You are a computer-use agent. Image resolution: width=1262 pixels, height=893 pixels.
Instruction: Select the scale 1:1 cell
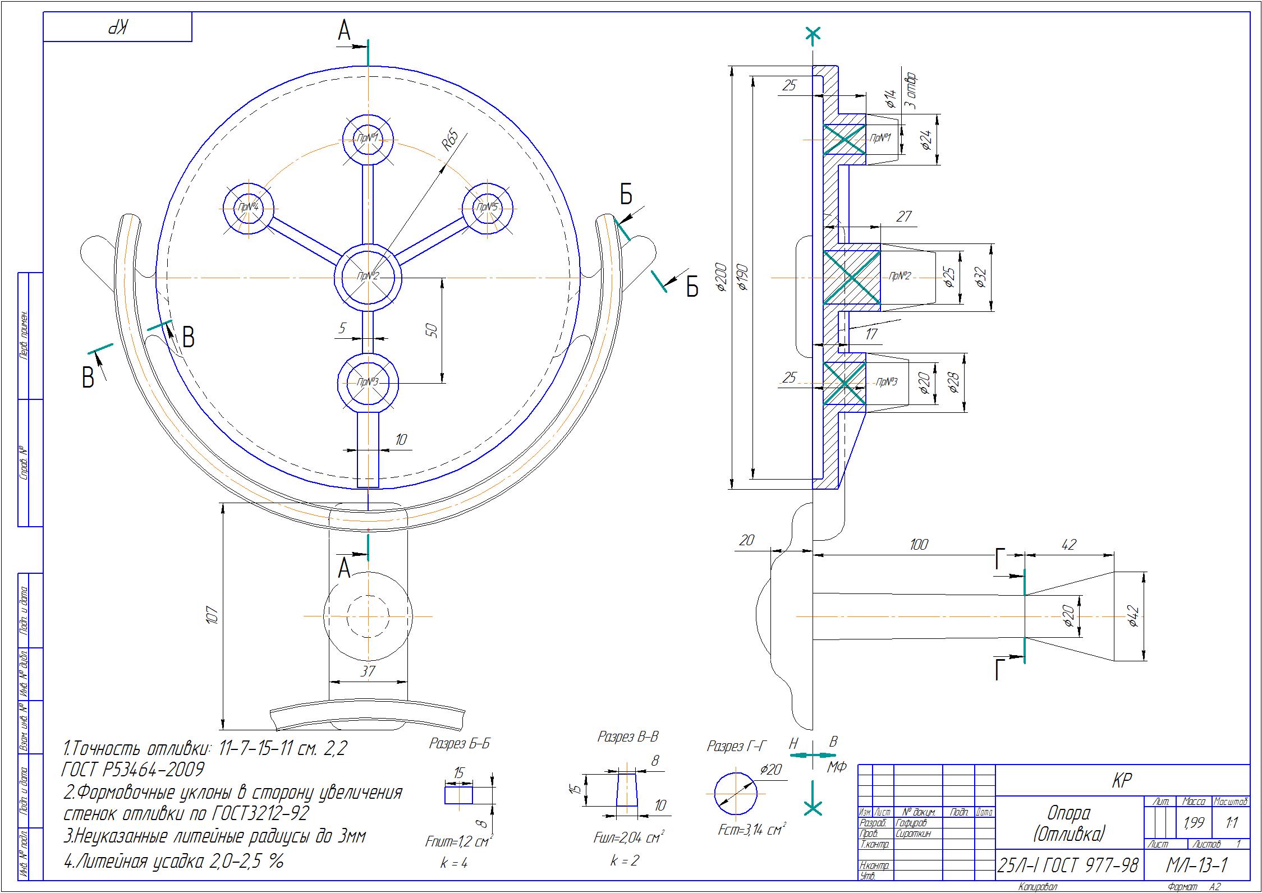pos(1232,823)
